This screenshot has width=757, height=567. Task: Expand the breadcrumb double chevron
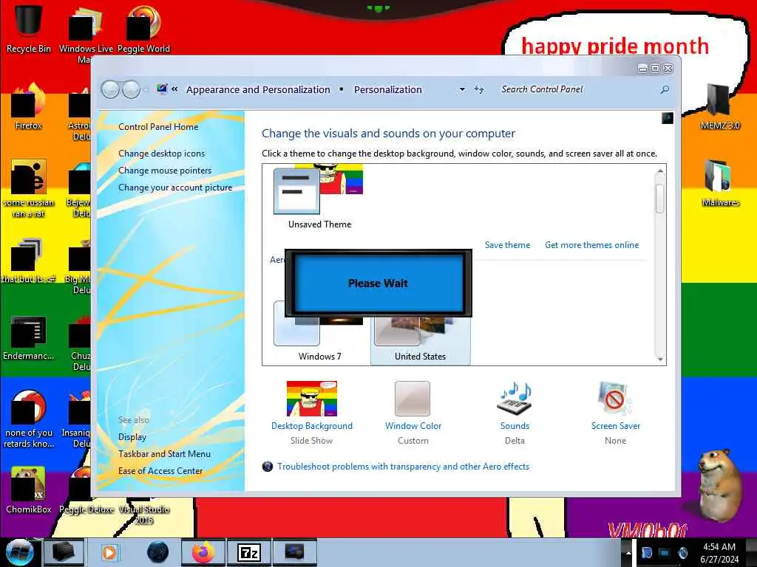pyautogui.click(x=174, y=89)
